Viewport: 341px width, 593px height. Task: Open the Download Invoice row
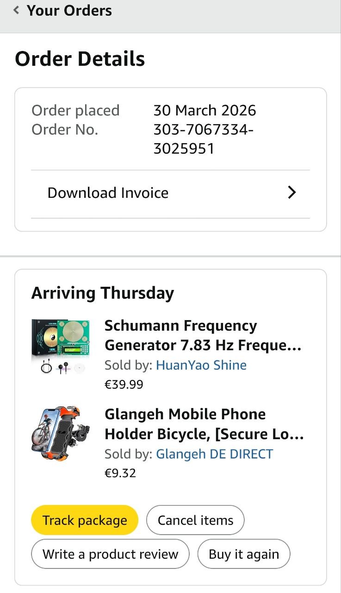click(x=108, y=193)
